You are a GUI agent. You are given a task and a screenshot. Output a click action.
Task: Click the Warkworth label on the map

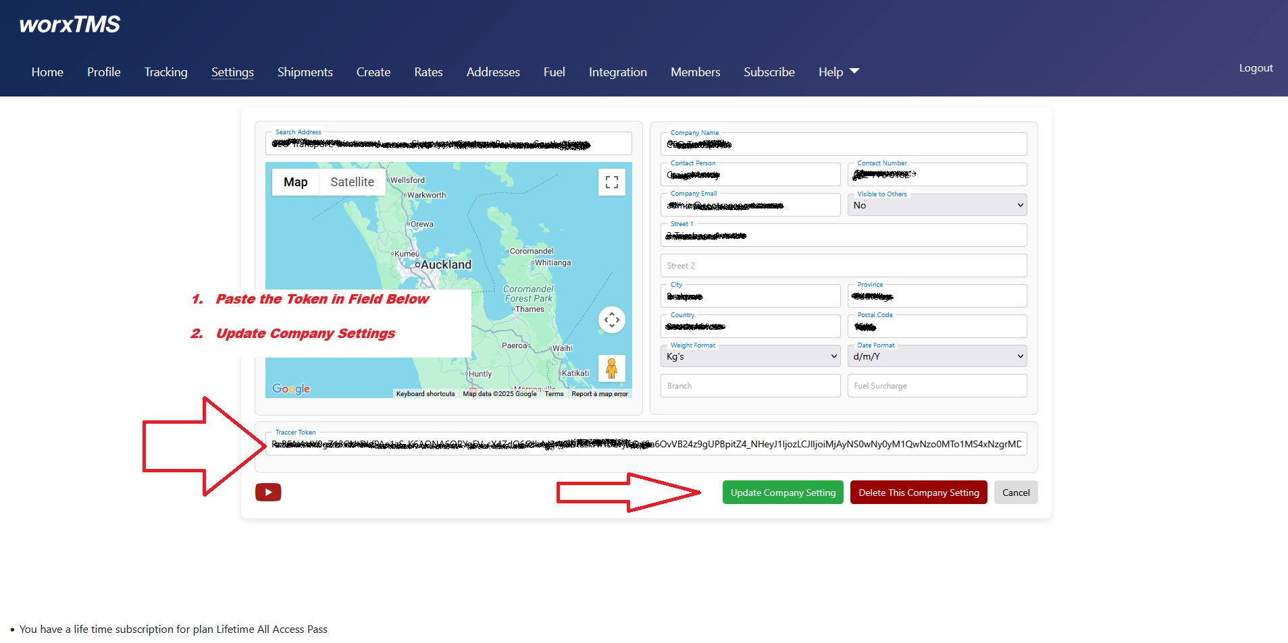426,195
